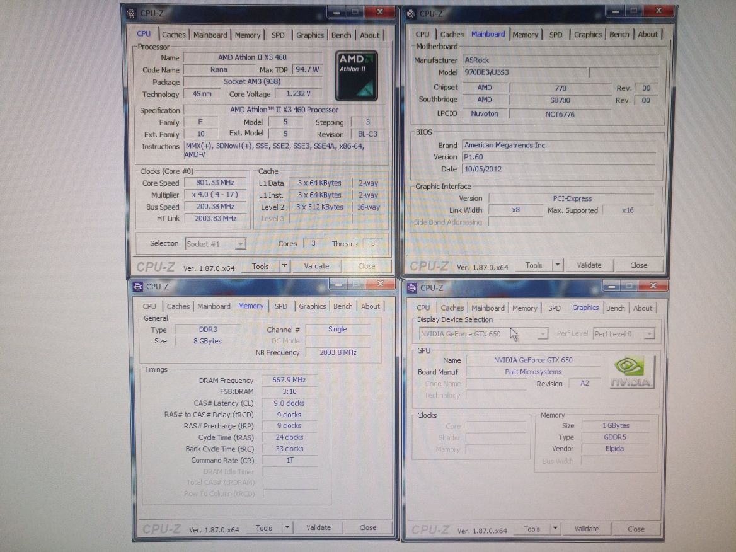736x552 pixels.
Task: Click Close button in Mainboard window
Action: pyautogui.click(x=639, y=265)
